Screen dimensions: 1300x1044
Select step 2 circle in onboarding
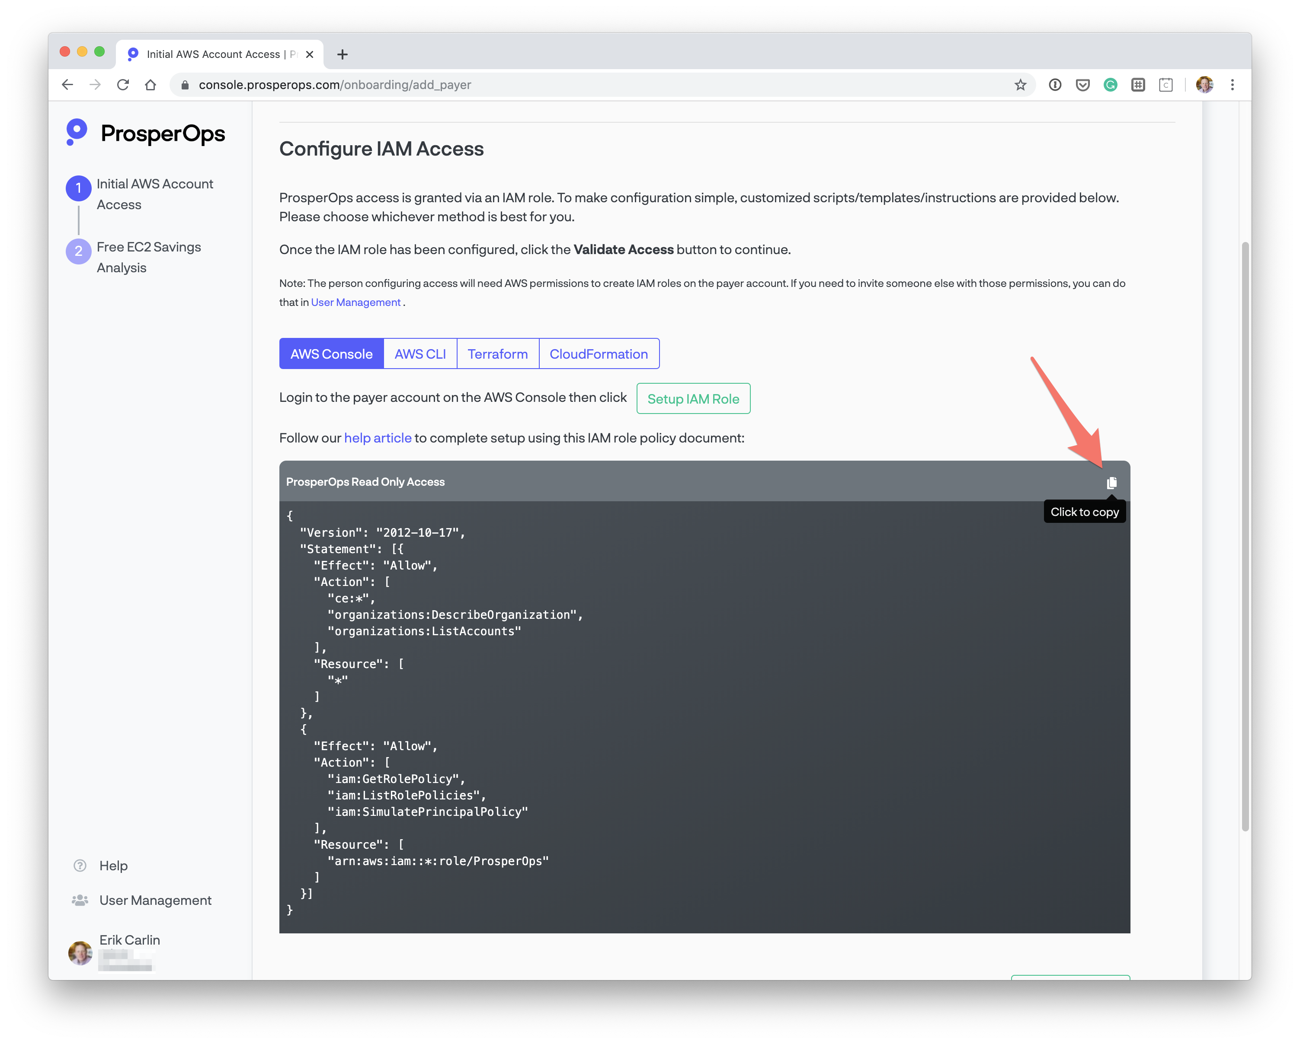[78, 251]
